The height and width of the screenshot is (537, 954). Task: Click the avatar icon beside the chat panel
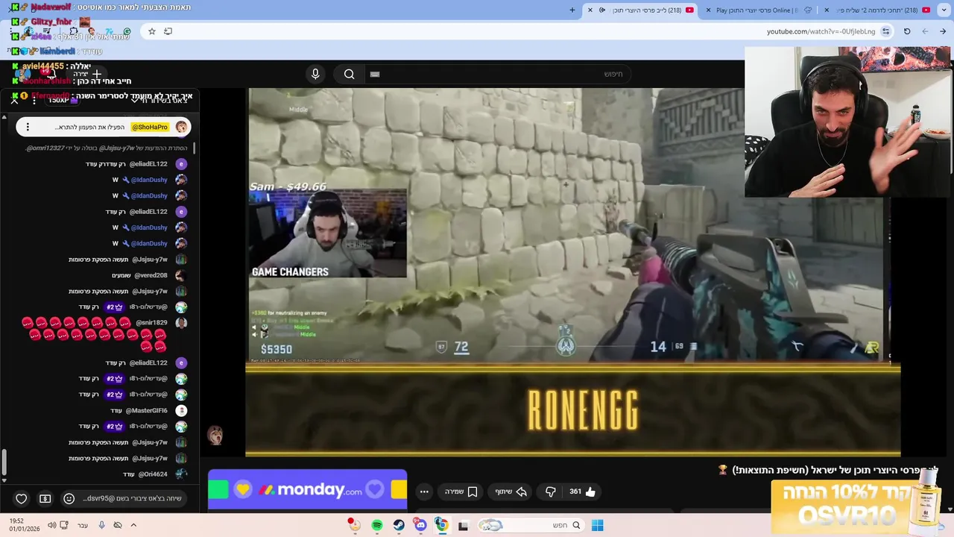pos(215,435)
